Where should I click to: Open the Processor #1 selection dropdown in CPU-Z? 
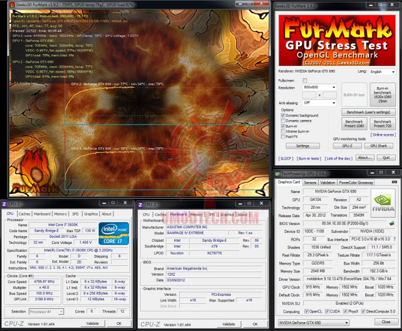tap(46, 311)
